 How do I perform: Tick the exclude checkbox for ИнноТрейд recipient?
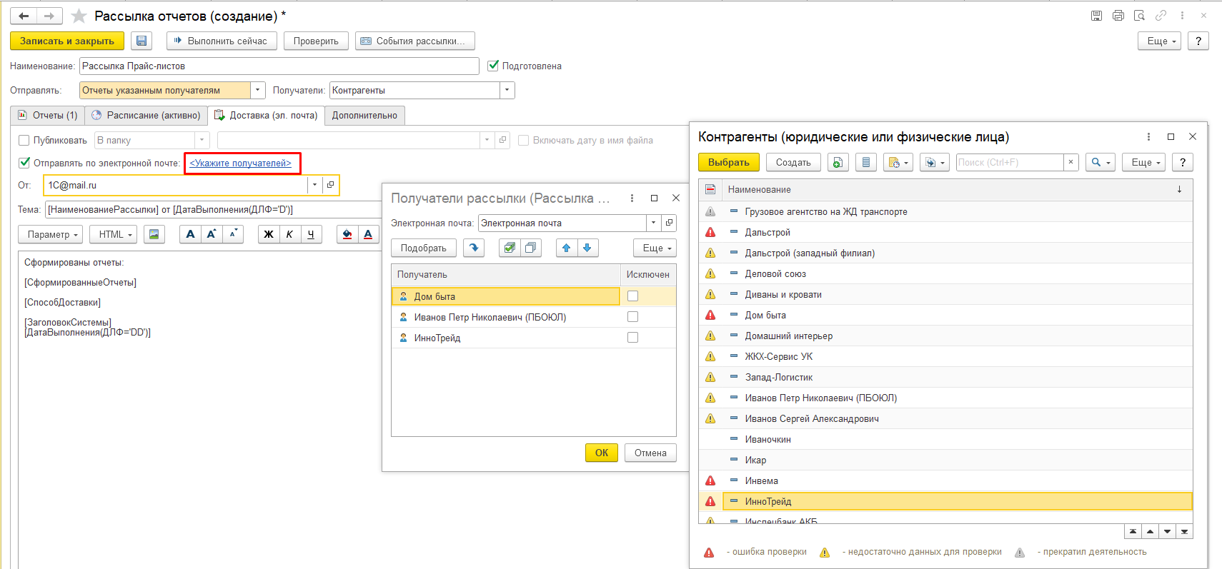click(632, 337)
